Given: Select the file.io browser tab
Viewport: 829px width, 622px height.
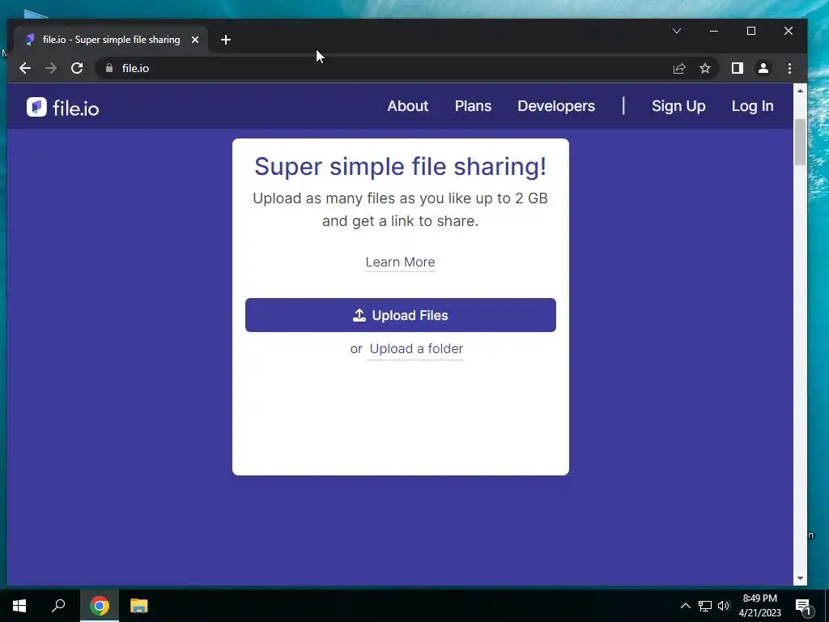Looking at the screenshot, I should [x=111, y=40].
